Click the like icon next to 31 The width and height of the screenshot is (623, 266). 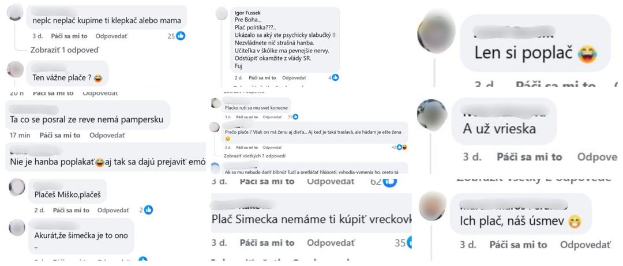coord(295,117)
